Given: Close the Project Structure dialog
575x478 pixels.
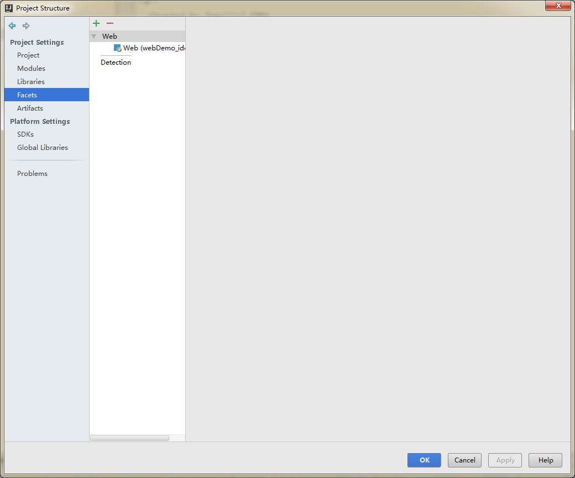Looking at the screenshot, I should [x=558, y=6].
